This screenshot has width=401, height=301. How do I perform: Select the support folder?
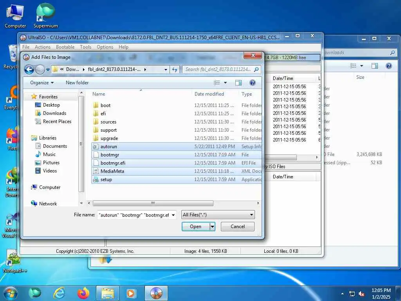tap(177, 130)
